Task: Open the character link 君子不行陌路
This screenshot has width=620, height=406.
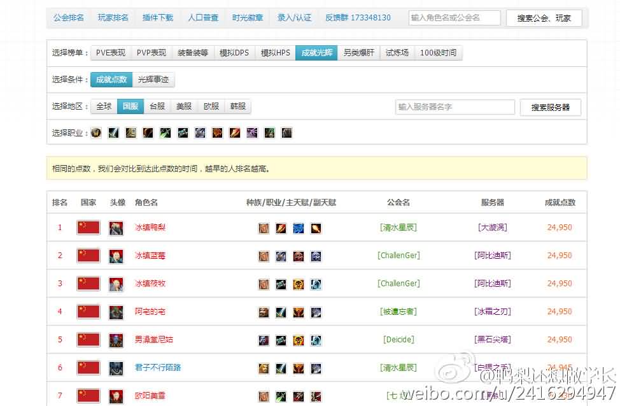Action: 158,368
